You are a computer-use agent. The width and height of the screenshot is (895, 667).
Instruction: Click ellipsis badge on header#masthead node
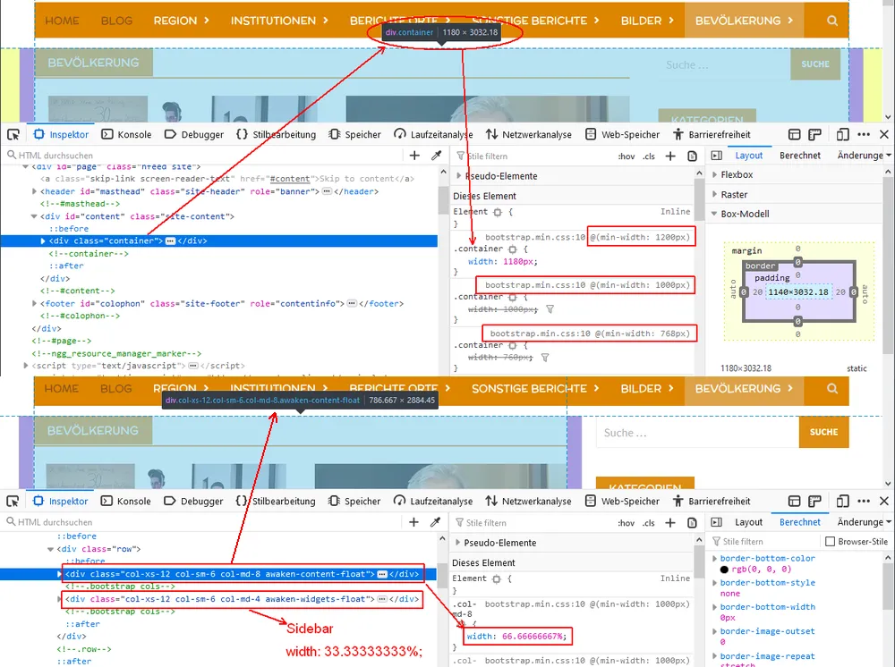(x=327, y=191)
